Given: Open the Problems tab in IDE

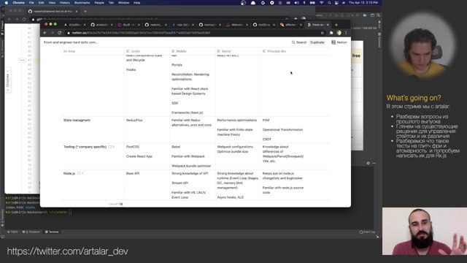Looking at the screenshot, I should [31, 232].
